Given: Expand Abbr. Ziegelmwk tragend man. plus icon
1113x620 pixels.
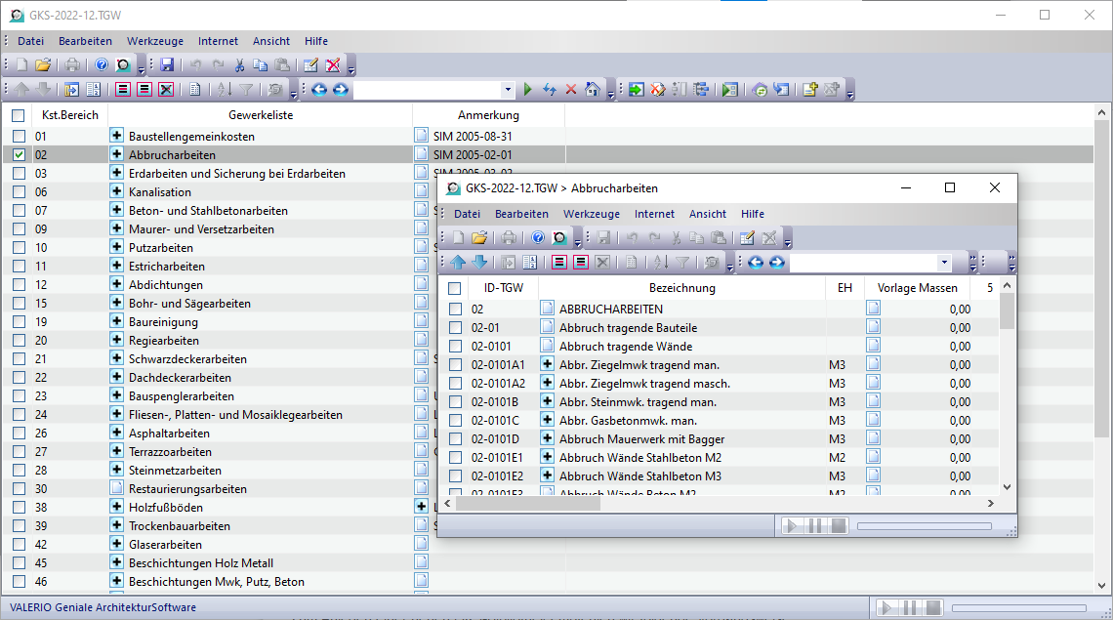Looking at the screenshot, I should click(547, 364).
